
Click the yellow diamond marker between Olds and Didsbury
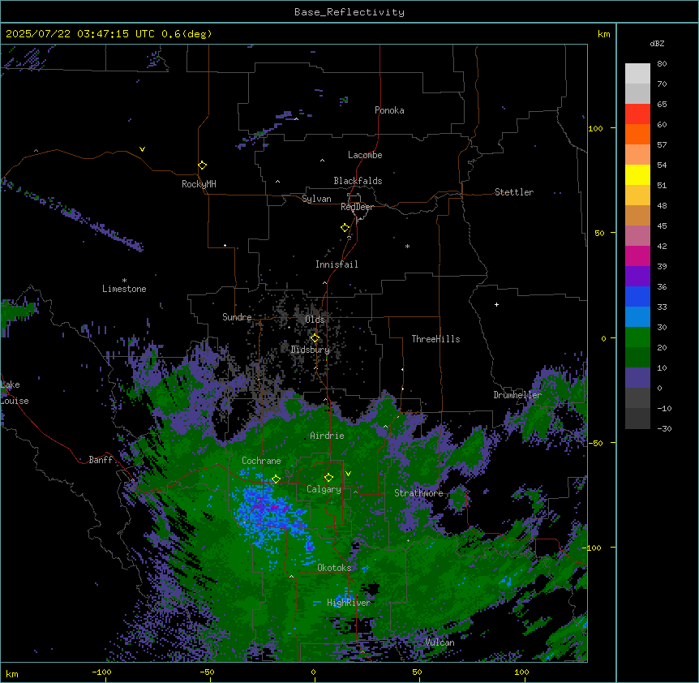click(x=315, y=338)
